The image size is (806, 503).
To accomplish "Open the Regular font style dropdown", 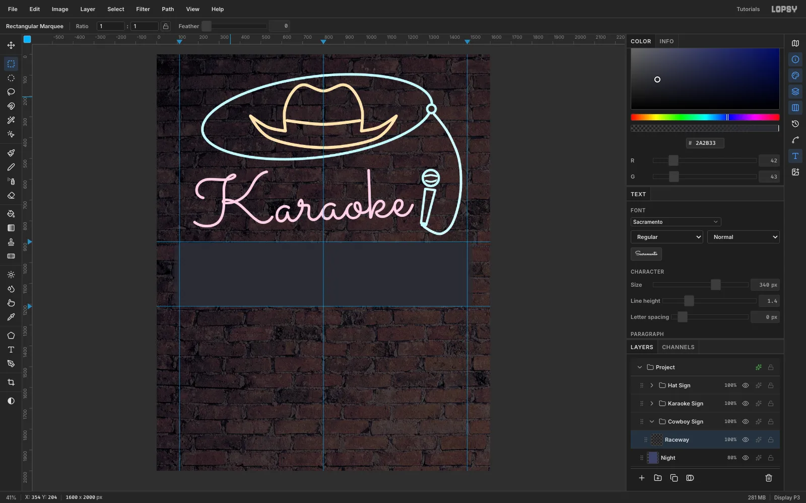I will pyautogui.click(x=667, y=237).
